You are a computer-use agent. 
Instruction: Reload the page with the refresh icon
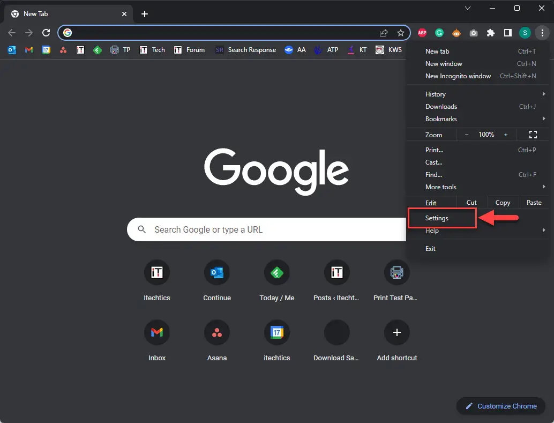pos(46,33)
